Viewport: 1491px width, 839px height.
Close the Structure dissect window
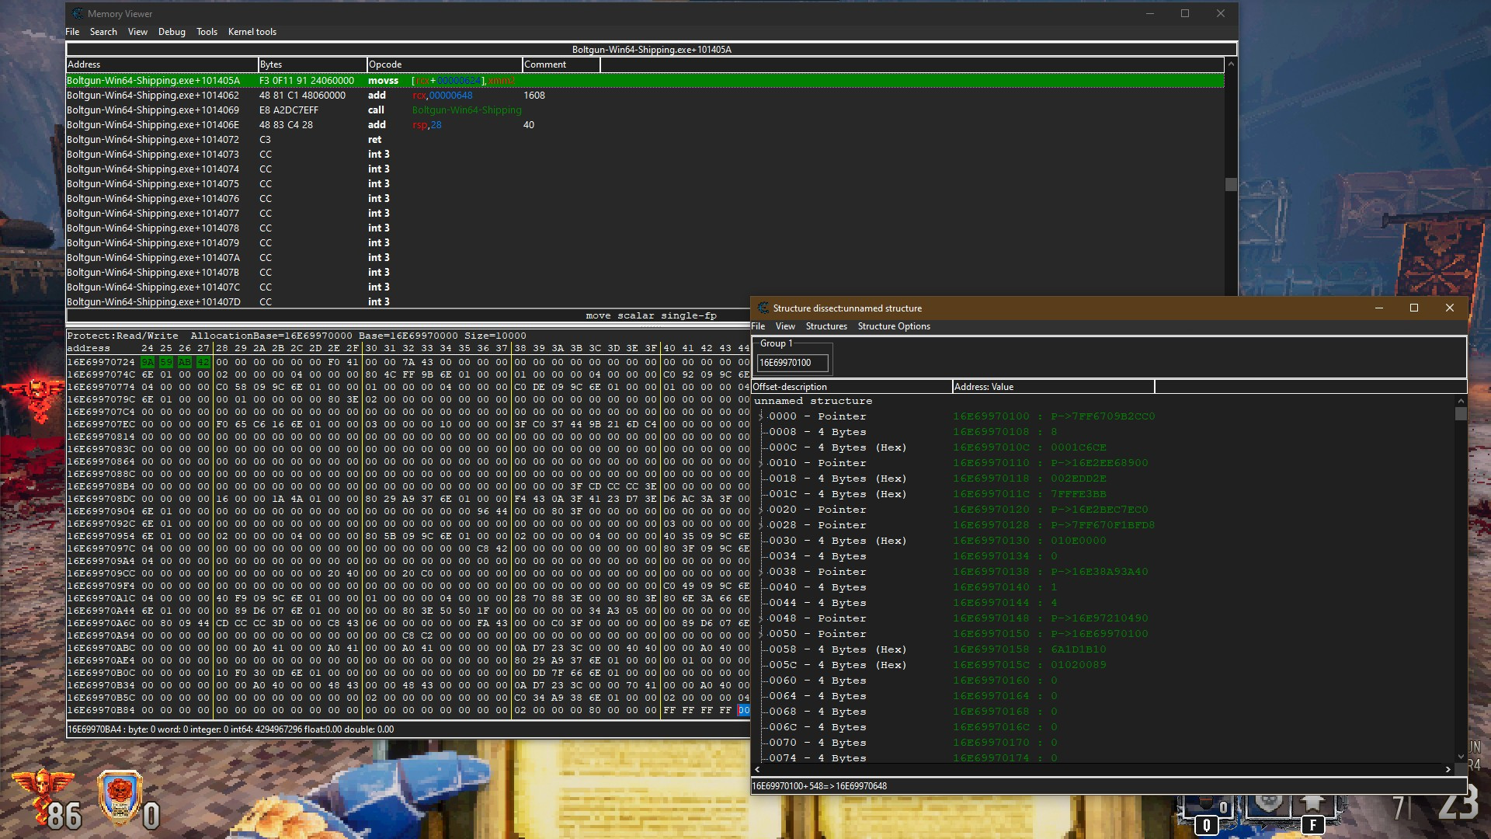click(x=1449, y=308)
